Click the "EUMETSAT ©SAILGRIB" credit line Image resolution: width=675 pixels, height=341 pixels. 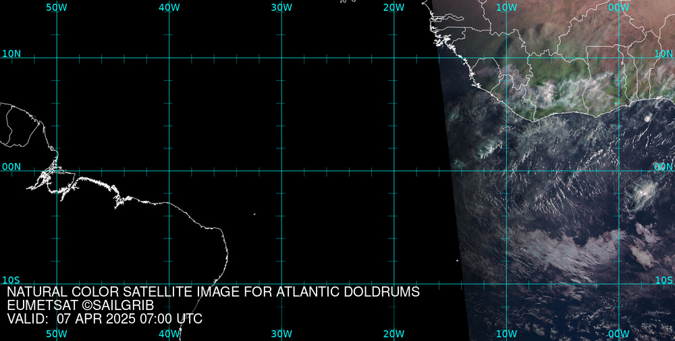[80, 305]
